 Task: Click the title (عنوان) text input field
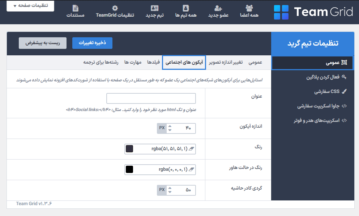(x=151, y=98)
